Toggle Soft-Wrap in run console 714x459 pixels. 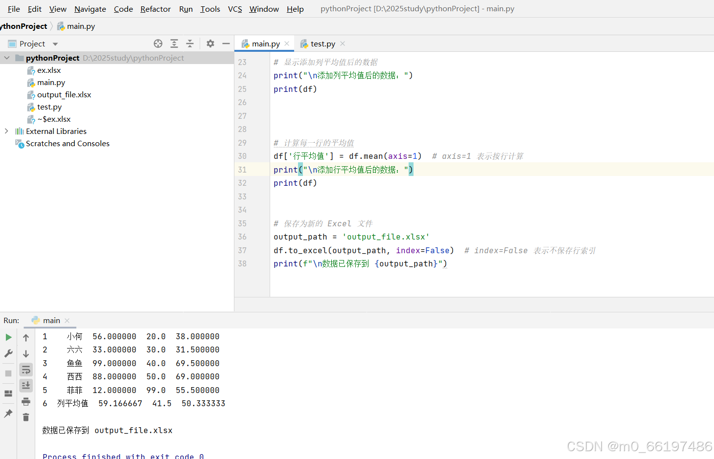coord(26,370)
